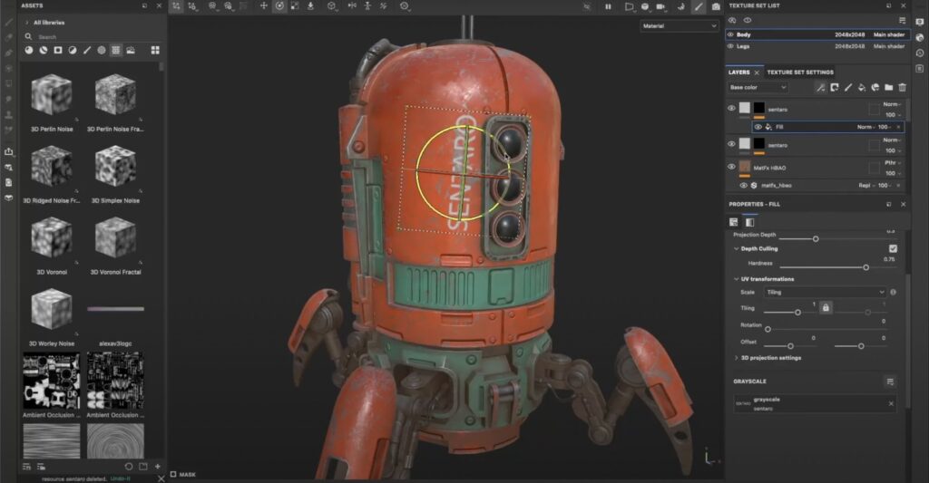Switch to the Layers tab
This screenshot has height=483, width=929.
pyautogui.click(x=738, y=72)
